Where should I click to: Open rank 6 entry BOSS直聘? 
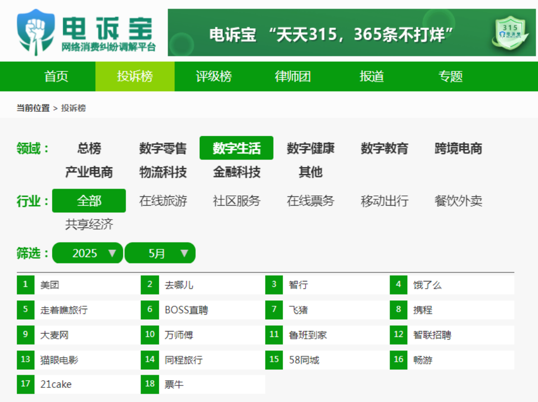(203, 310)
